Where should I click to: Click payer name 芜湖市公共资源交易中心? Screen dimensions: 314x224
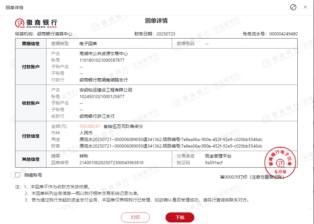104,54
